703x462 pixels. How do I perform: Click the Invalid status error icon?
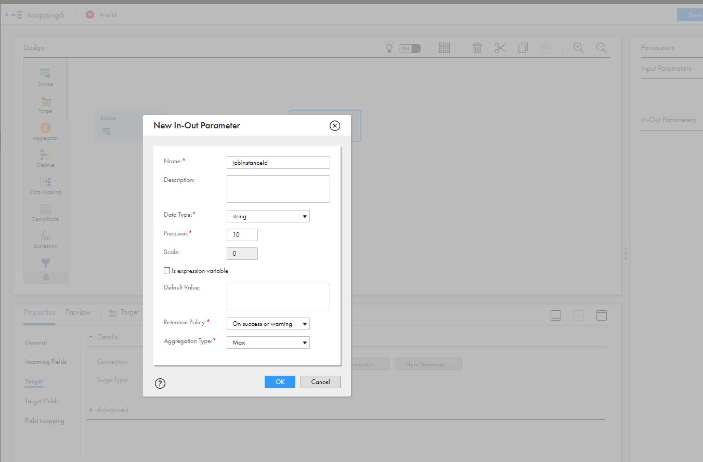[x=90, y=15]
